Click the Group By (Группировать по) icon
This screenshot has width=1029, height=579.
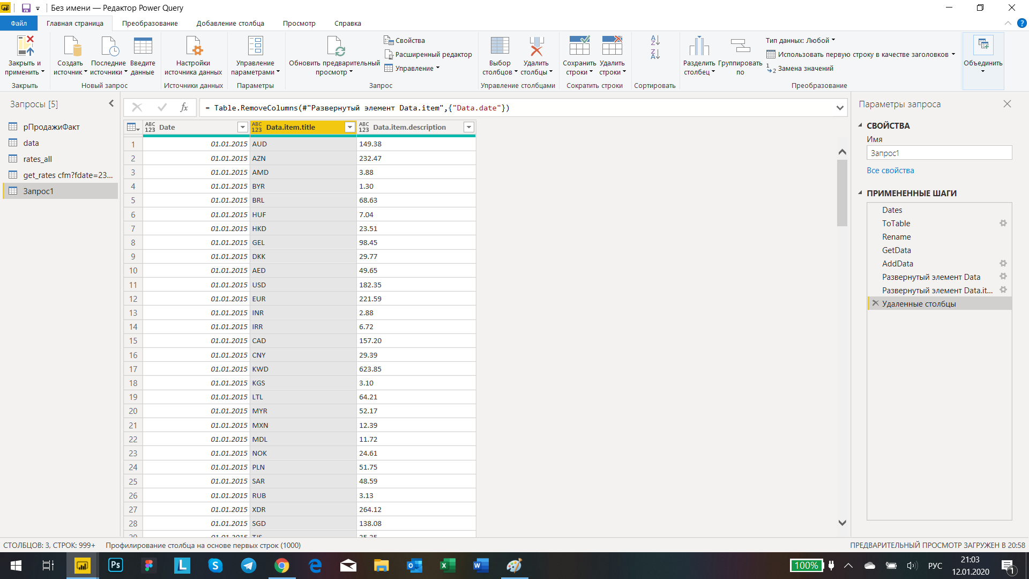coord(740,46)
